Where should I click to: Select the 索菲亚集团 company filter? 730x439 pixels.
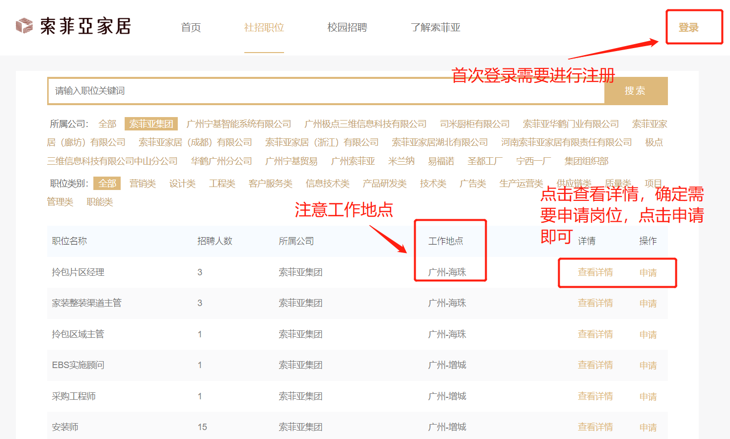click(151, 124)
